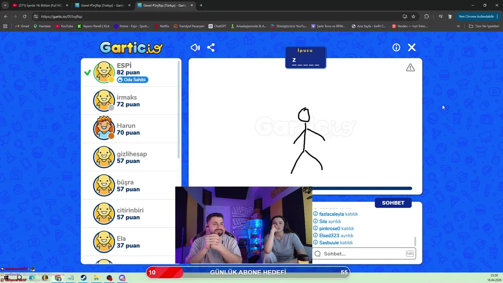Screen dimensions: 503x283
Task: Click Elsed323 in chat
Action: [x=329, y=235]
